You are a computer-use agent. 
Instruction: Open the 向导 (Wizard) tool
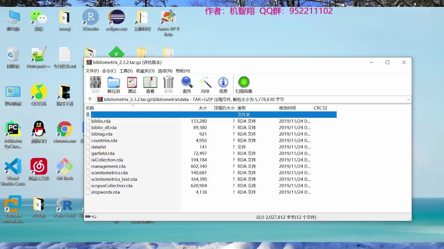205,84
